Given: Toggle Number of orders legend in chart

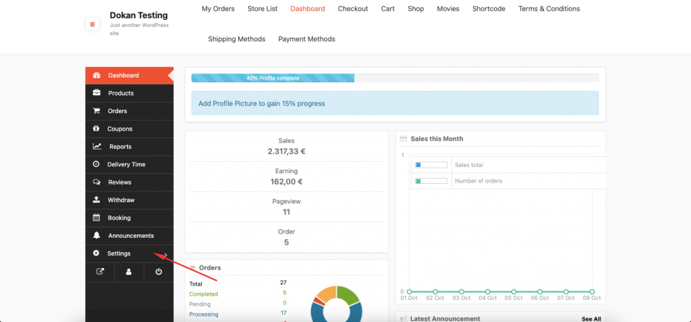Looking at the screenshot, I should pos(431,181).
